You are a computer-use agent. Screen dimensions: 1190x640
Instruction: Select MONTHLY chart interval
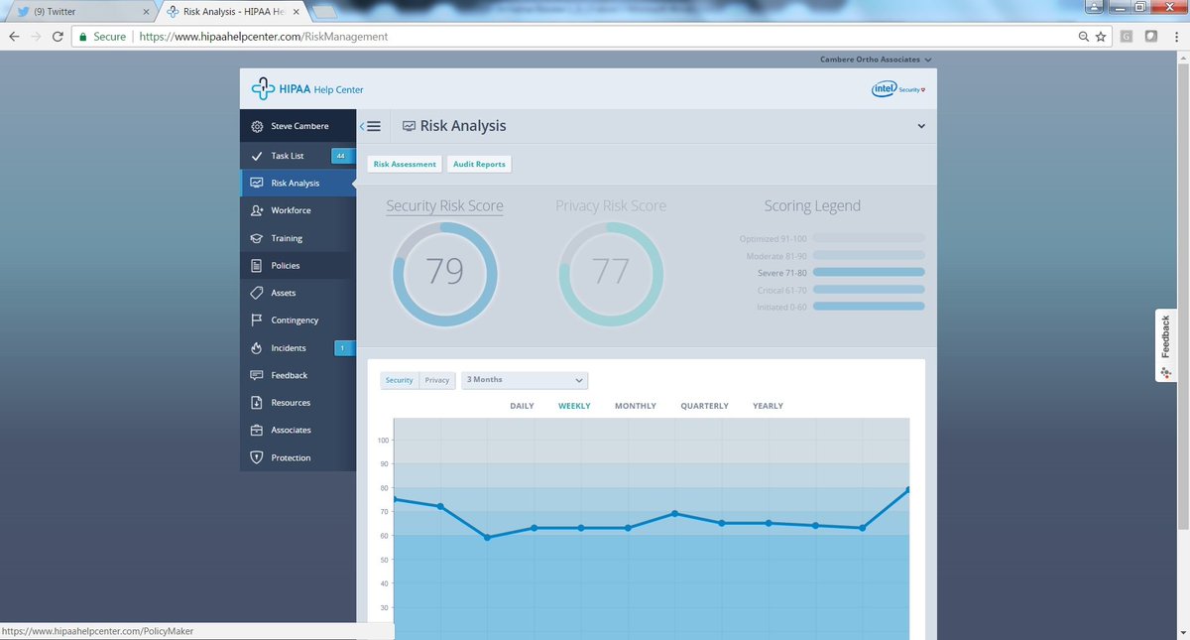[636, 406]
